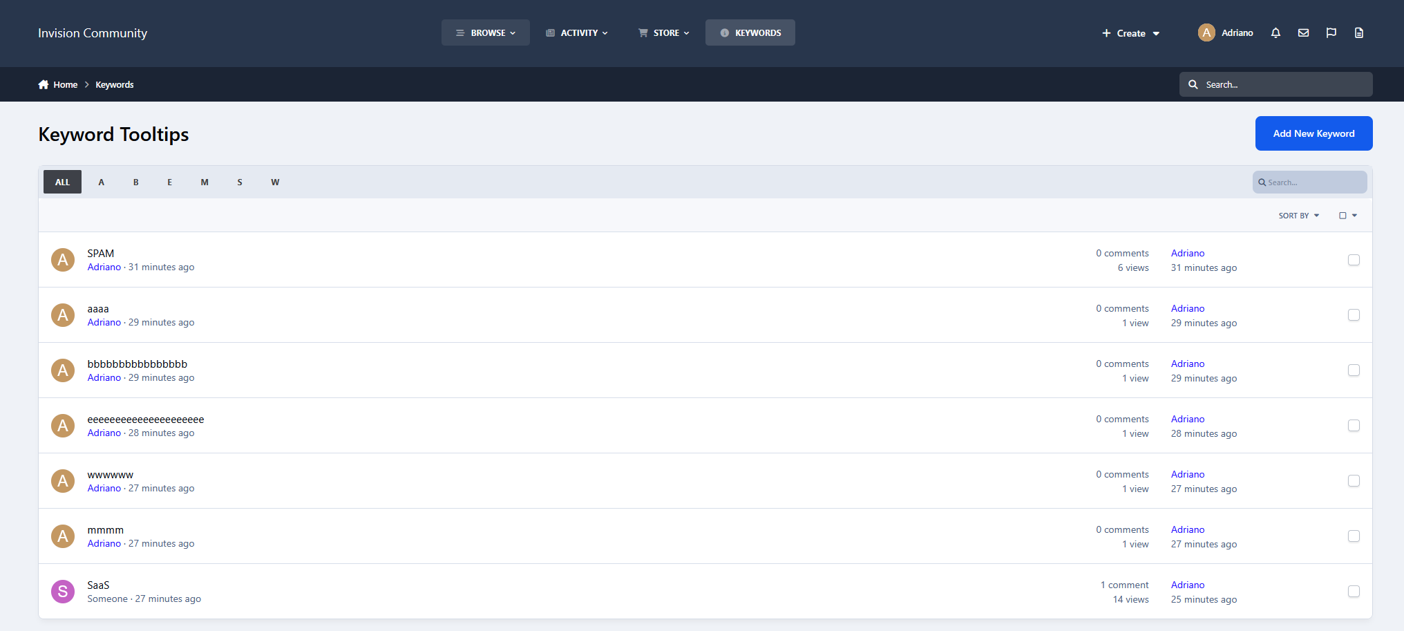Check the SPAM keyword checkbox
The height and width of the screenshot is (631, 1404).
[x=1354, y=260]
